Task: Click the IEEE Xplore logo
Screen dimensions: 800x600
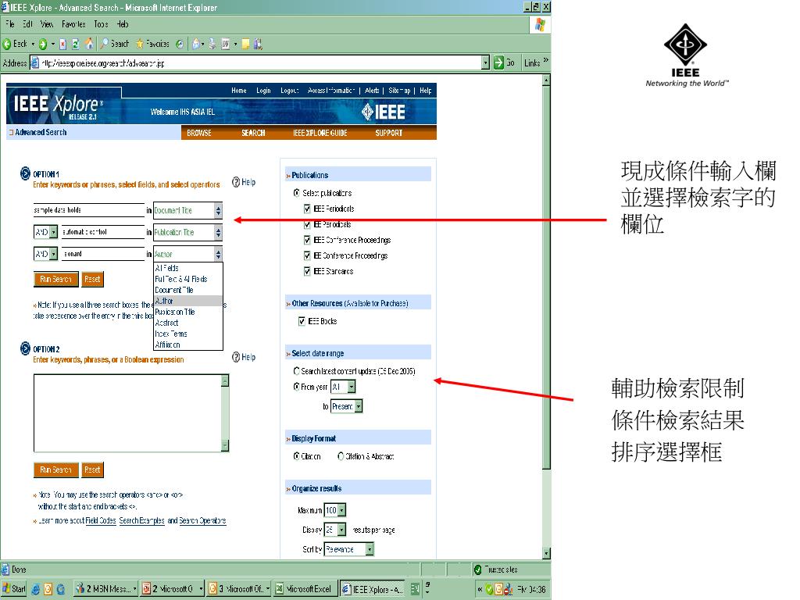Action: tap(57, 106)
